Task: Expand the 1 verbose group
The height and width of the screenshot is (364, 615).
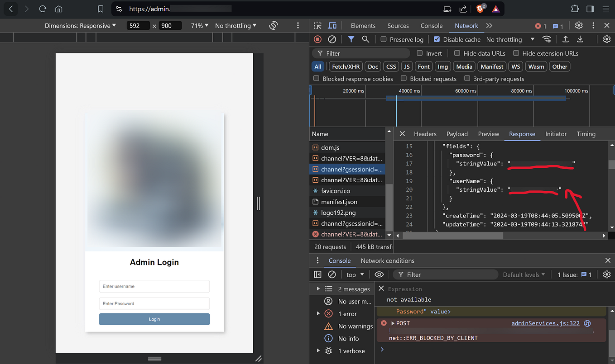Action: point(318,351)
